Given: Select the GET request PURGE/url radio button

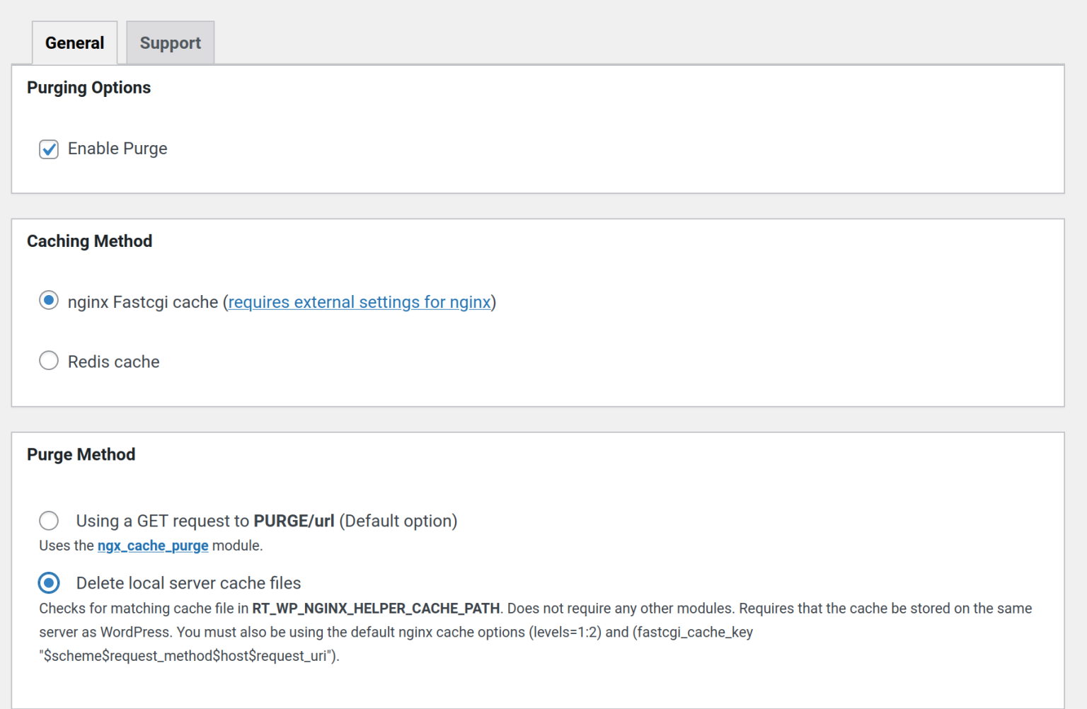Looking at the screenshot, I should (49, 521).
